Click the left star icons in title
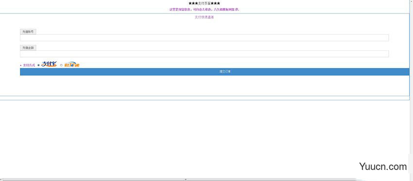Image resolution: width=413 pixels, height=181 pixels. (193, 3)
